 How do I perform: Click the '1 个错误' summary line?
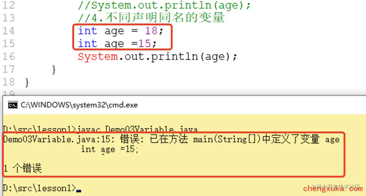coord(22,169)
